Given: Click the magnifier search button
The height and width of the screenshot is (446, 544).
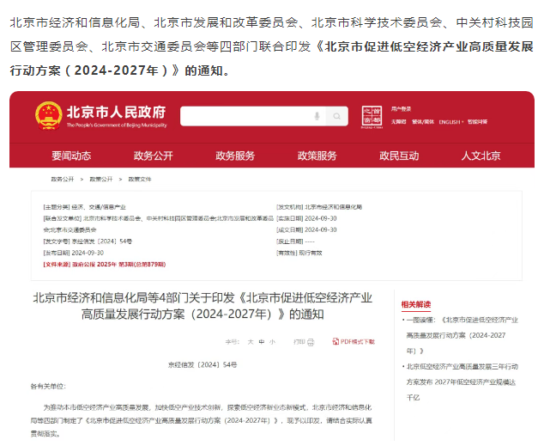Looking at the screenshot, I should tap(337, 116).
